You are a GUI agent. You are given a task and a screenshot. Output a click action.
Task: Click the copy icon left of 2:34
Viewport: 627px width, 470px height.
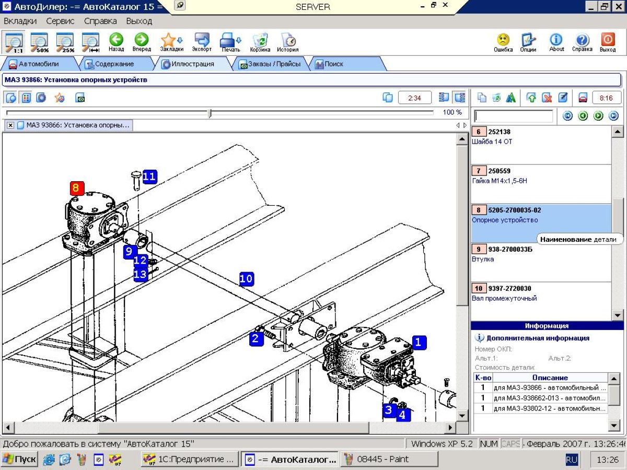click(388, 98)
